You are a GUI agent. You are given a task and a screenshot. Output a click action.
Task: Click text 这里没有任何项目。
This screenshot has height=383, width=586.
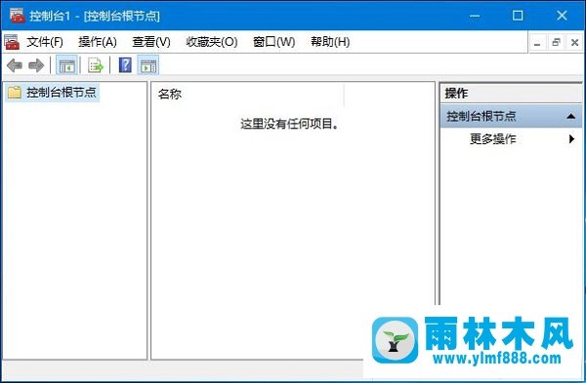tap(290, 124)
